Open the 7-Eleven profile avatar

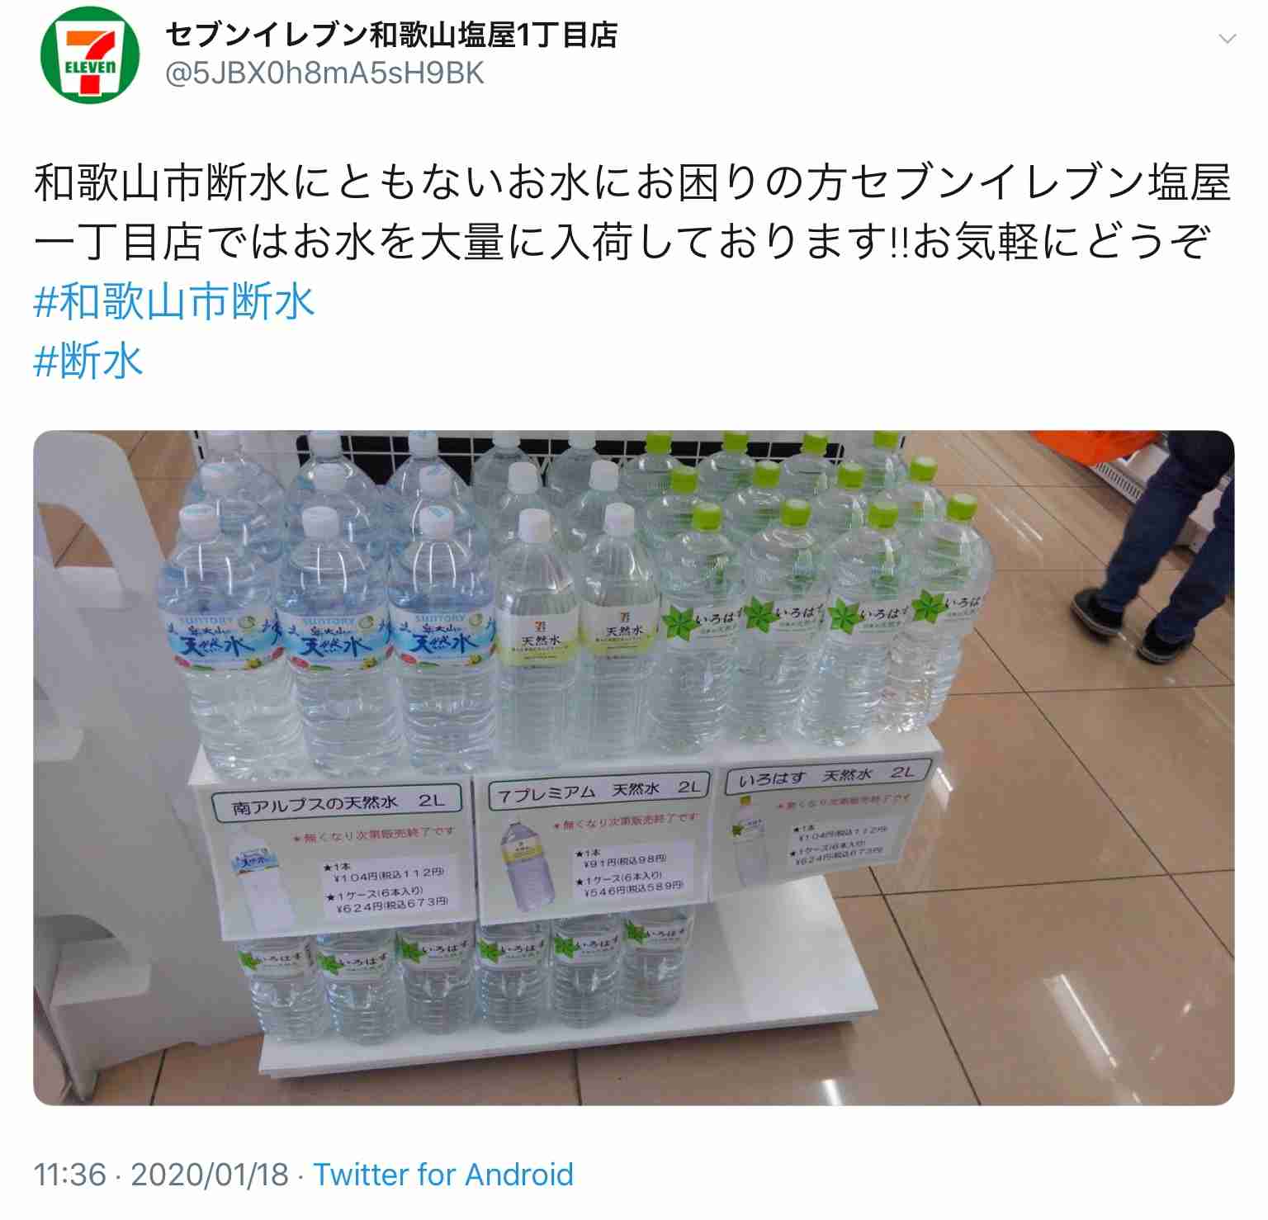[90, 54]
